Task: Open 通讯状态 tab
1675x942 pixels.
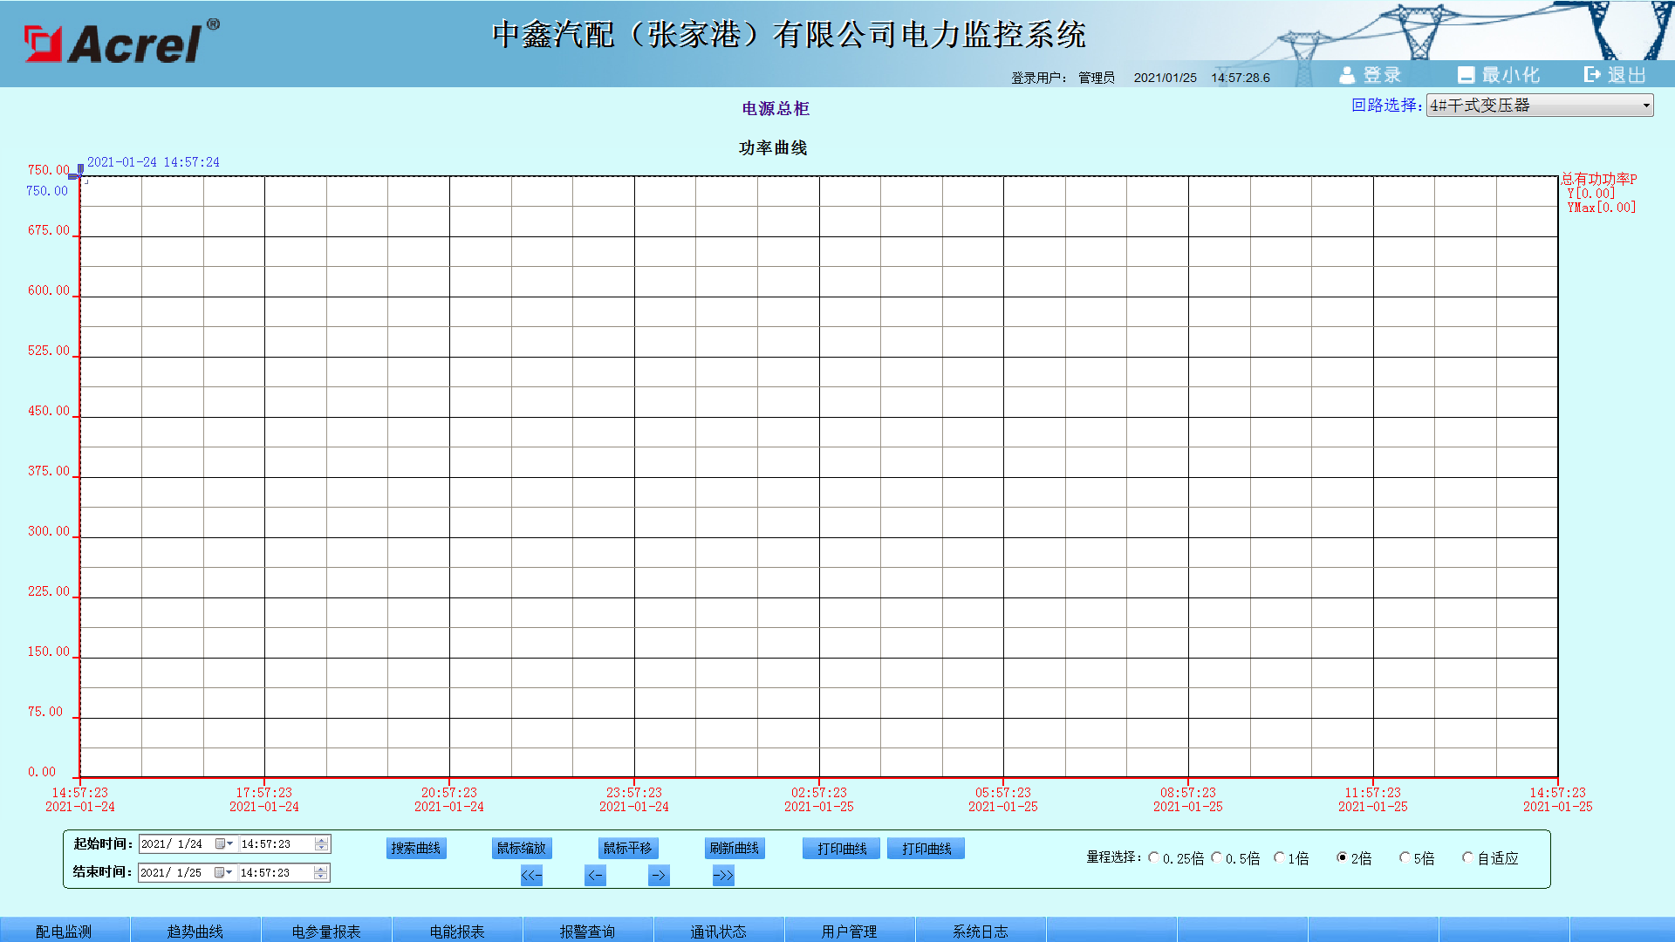Action: [x=719, y=931]
